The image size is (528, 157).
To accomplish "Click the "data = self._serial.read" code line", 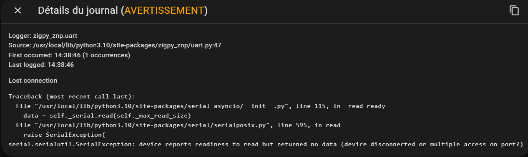I will tap(107, 115).
